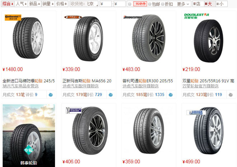Click the chat icon for Bridgestone ER300 seller
This screenshot has height=167, width=237.
tap(171, 95)
